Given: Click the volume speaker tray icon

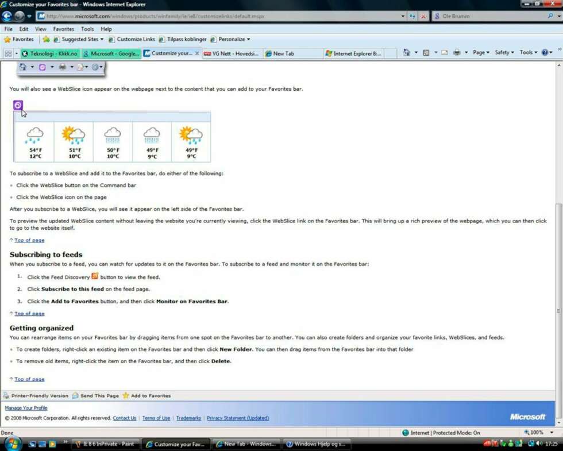Looking at the screenshot, I should (539, 444).
